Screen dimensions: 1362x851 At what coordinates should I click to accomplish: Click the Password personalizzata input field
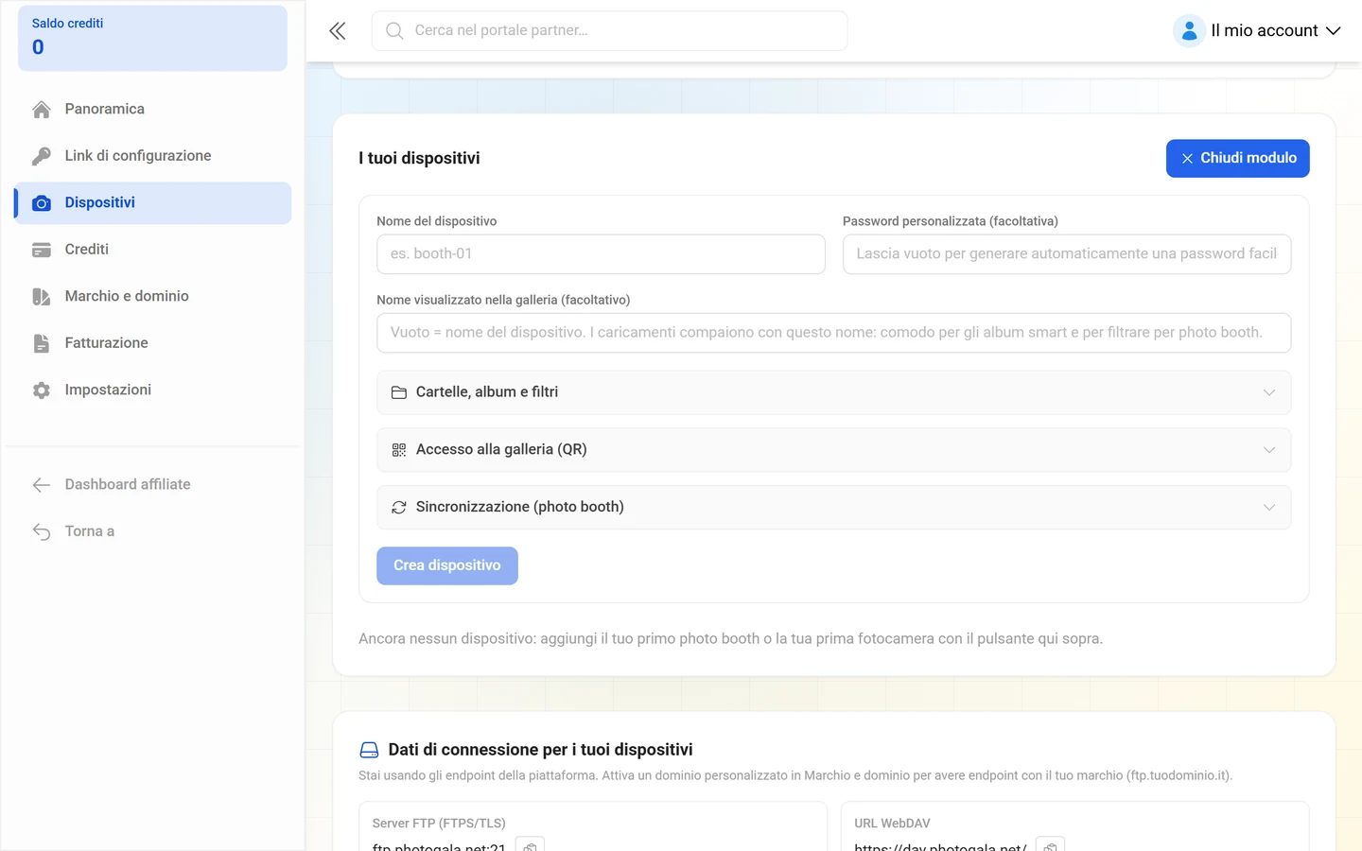point(1067,254)
